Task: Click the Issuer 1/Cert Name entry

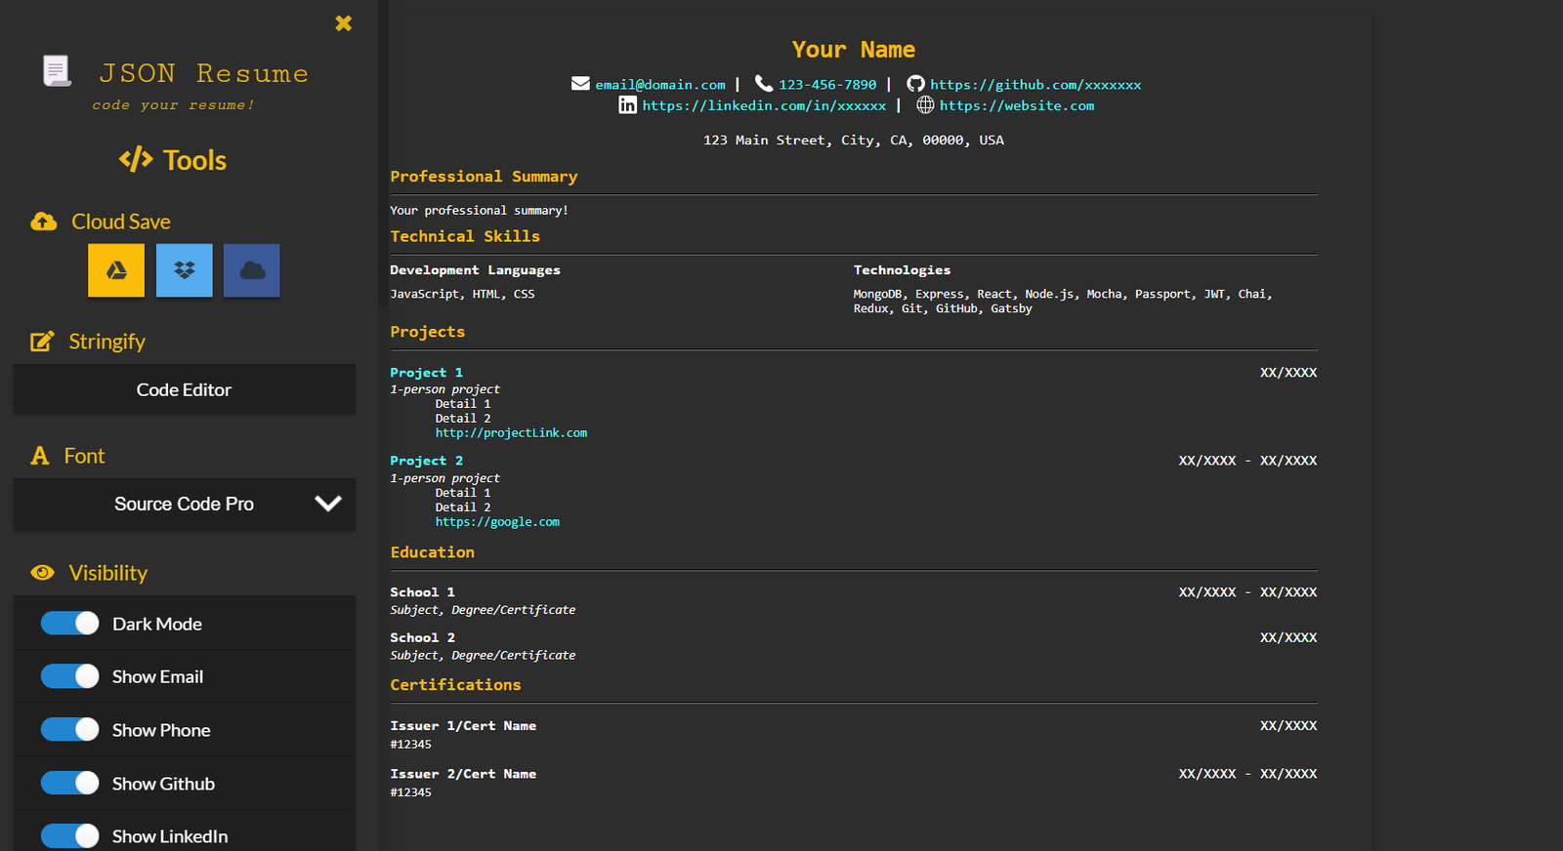Action: click(463, 726)
